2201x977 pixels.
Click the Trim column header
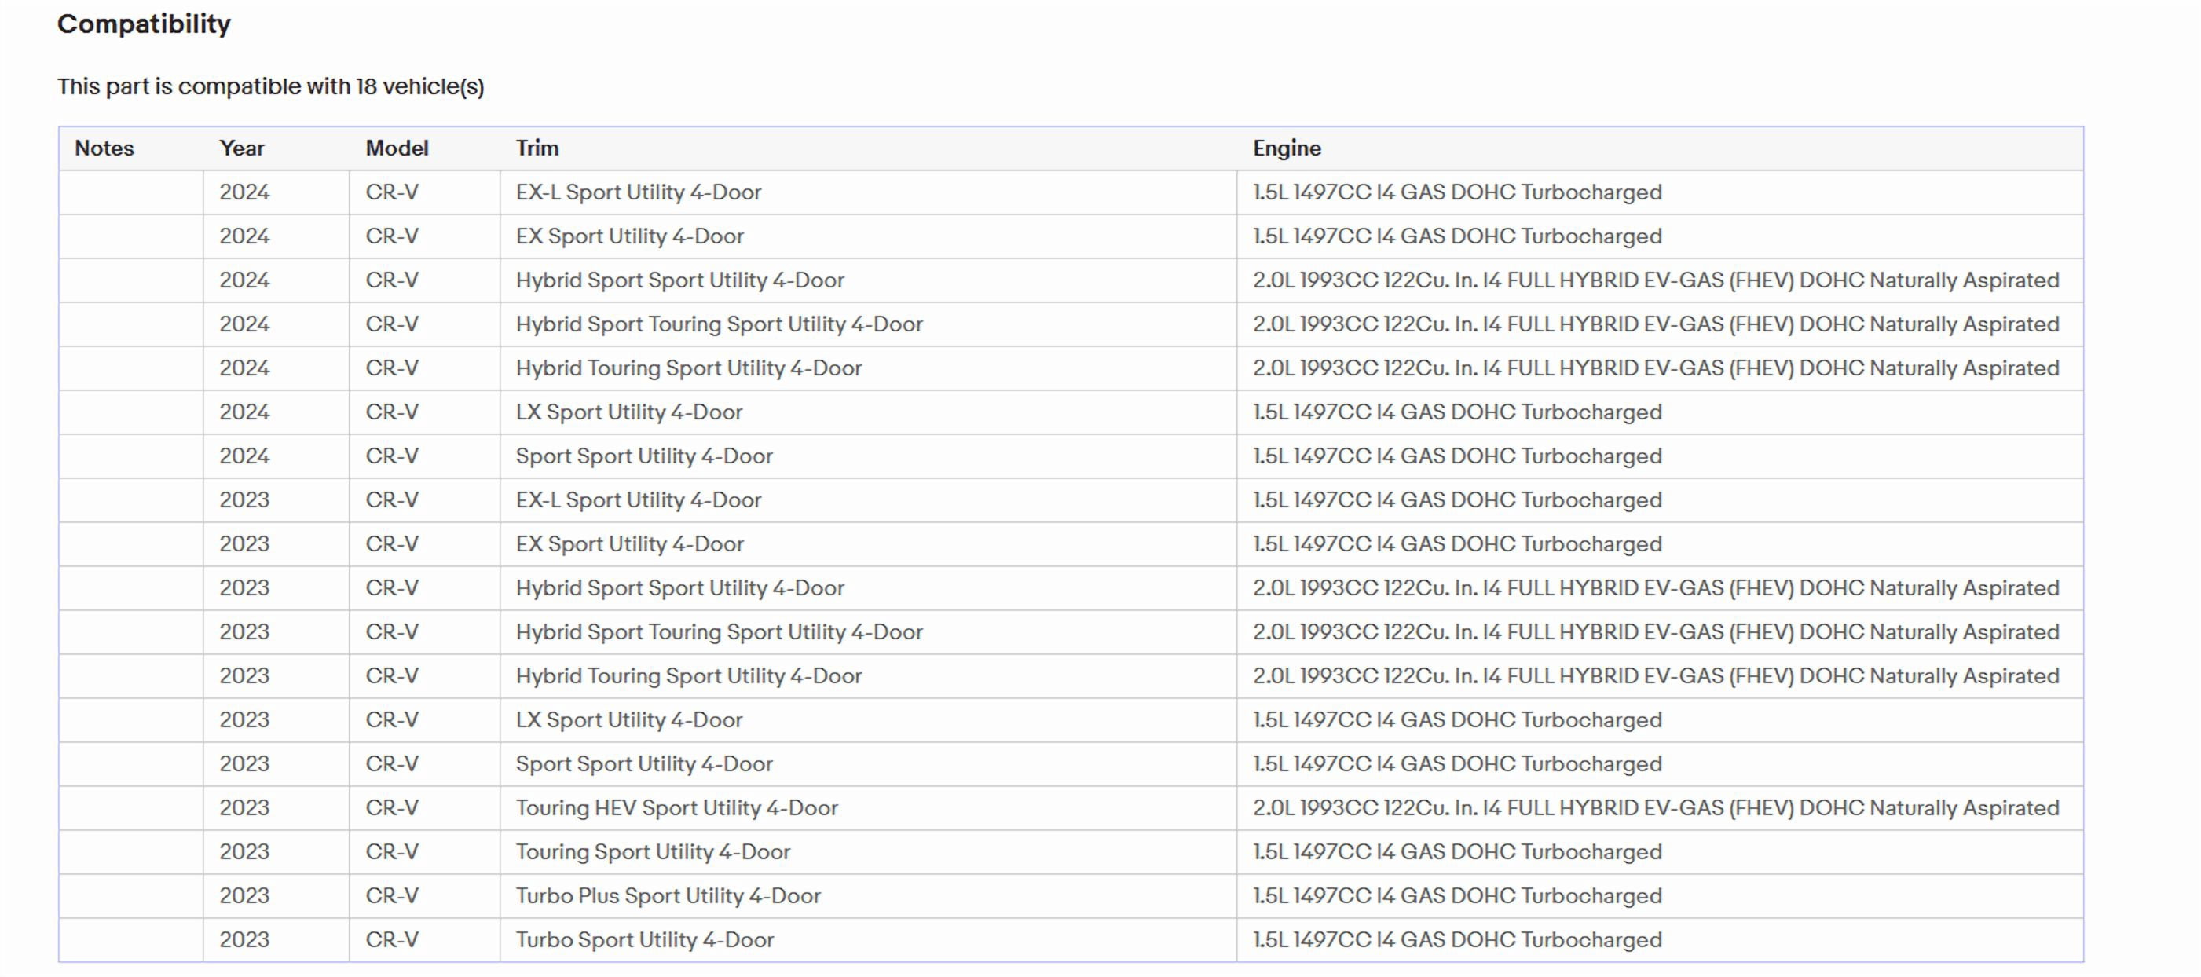point(537,148)
